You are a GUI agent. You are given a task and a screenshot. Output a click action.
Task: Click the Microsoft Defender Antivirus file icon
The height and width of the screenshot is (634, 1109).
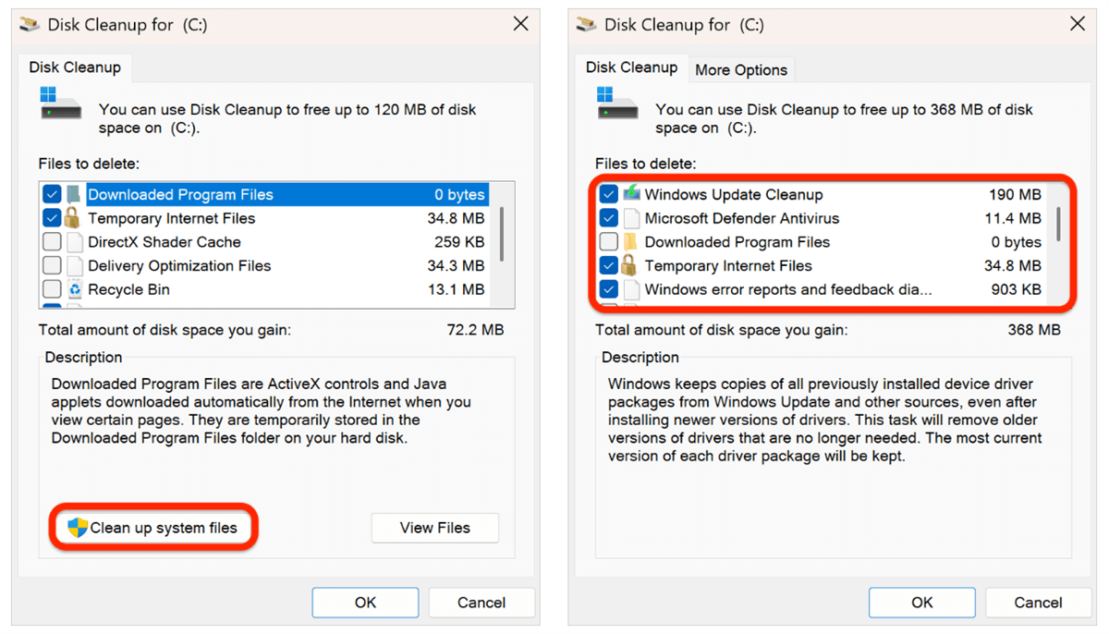pyautogui.click(x=631, y=219)
